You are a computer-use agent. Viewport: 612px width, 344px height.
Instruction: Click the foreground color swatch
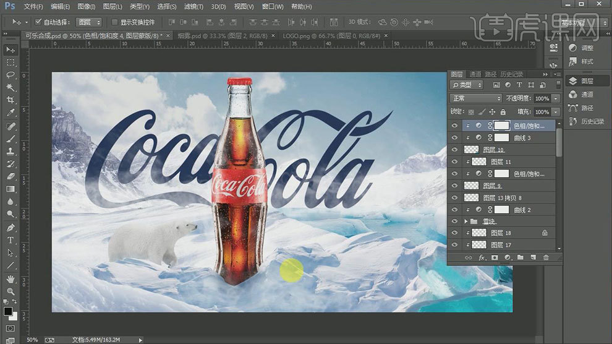pos(8,311)
